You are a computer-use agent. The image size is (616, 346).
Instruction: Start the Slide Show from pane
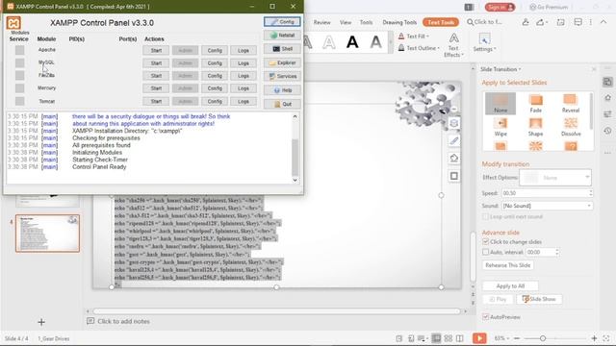539,299
